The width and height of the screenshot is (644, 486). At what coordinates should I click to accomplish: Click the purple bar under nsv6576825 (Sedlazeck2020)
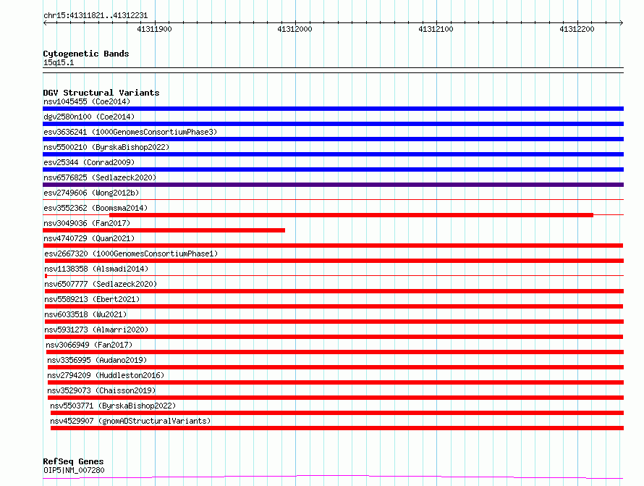(x=333, y=185)
